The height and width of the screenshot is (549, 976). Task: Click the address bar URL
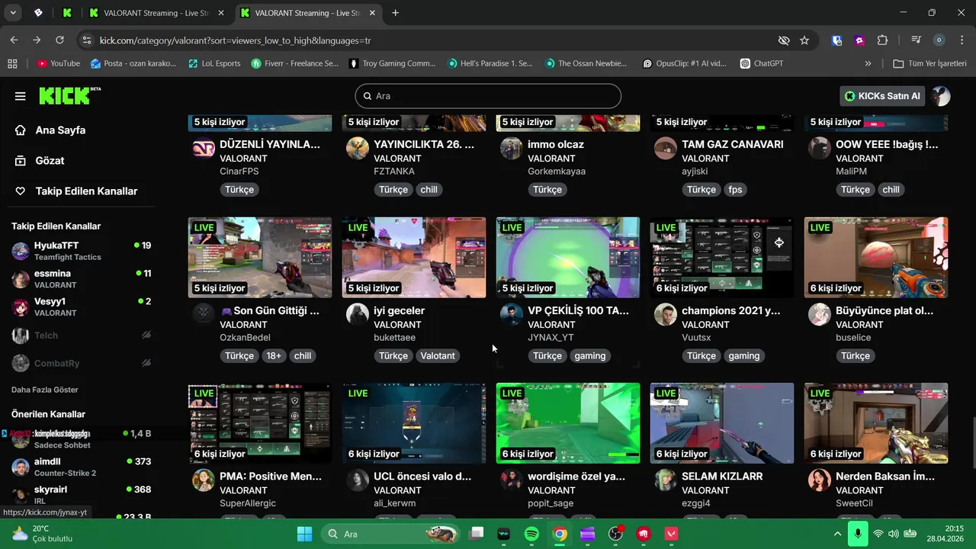(235, 40)
